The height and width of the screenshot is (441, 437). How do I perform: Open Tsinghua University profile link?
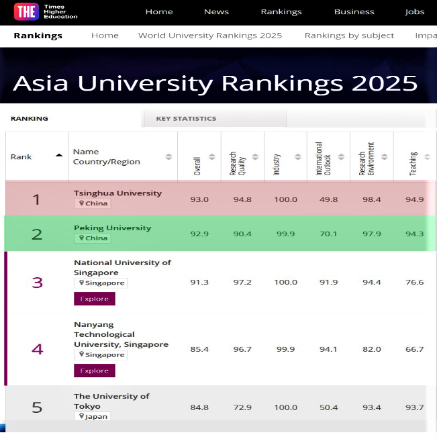117,193
